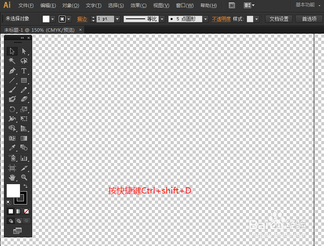The image size is (324, 246).
Task: Set None for fill
Action: tap(26, 211)
